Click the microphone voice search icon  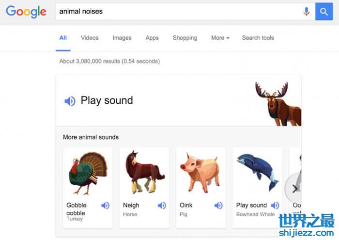pos(306,12)
